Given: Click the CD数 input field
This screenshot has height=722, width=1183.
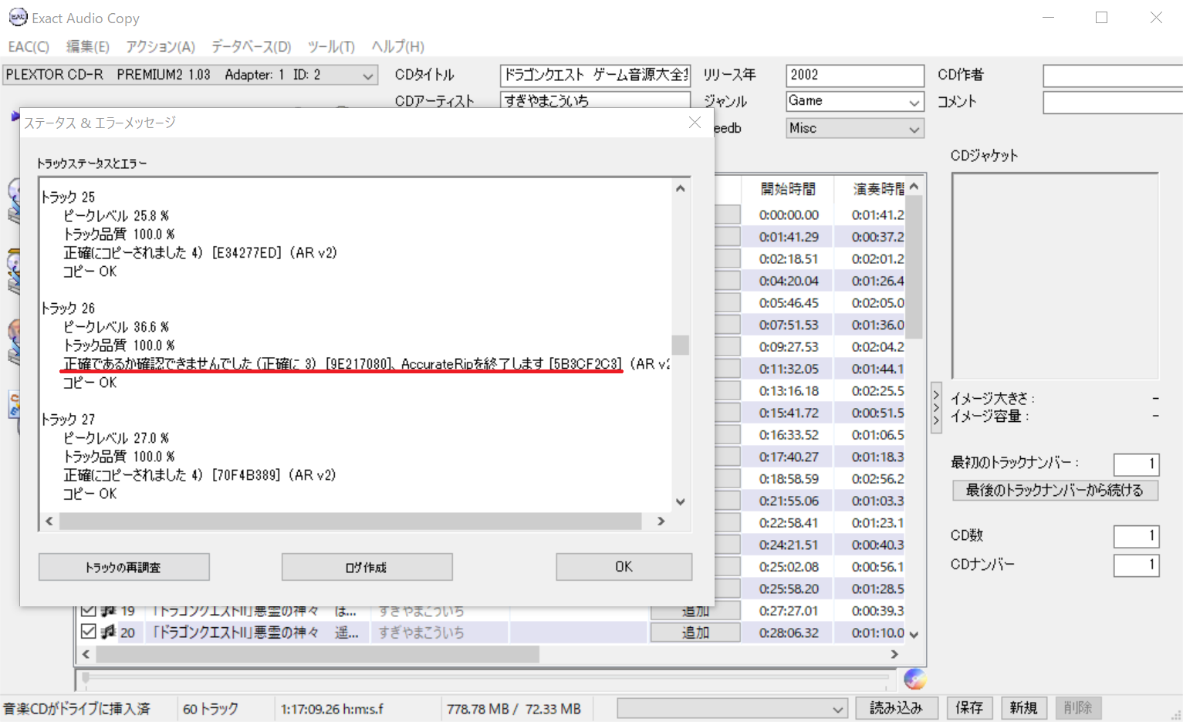Looking at the screenshot, I should (x=1136, y=536).
